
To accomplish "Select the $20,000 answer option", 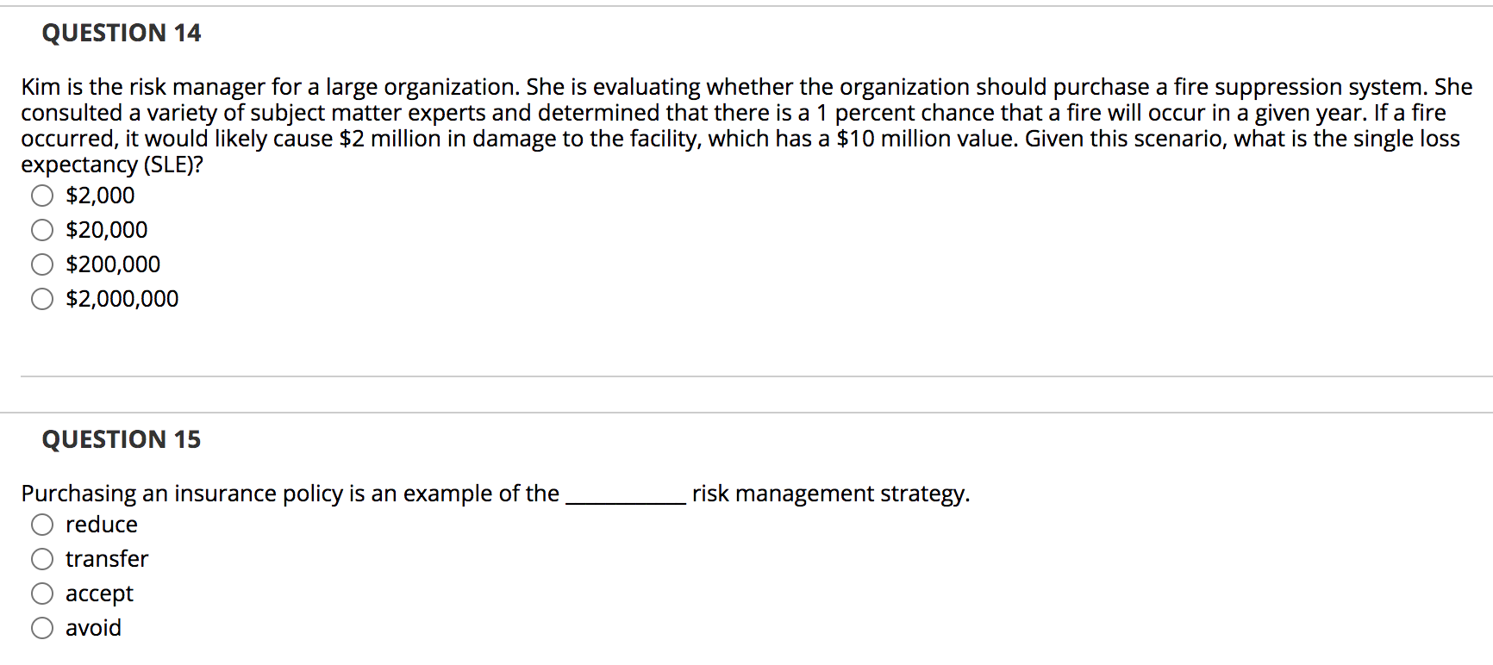I will pyautogui.click(x=105, y=230).
